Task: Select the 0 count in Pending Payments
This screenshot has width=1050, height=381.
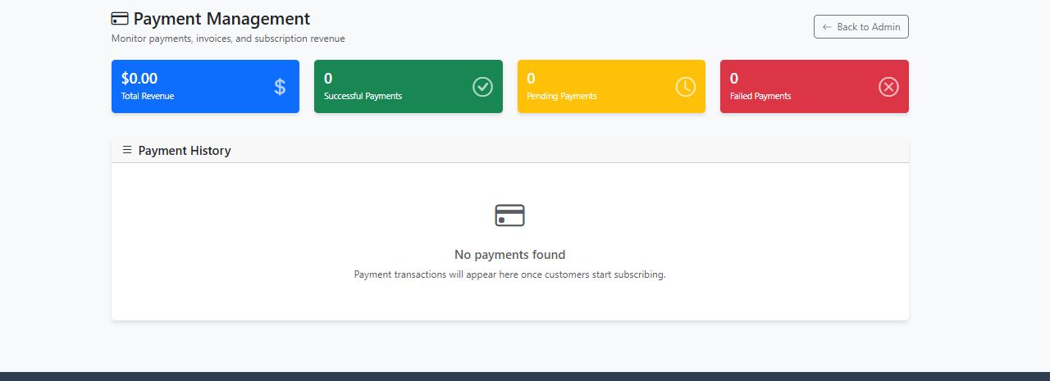Action: pyautogui.click(x=531, y=79)
